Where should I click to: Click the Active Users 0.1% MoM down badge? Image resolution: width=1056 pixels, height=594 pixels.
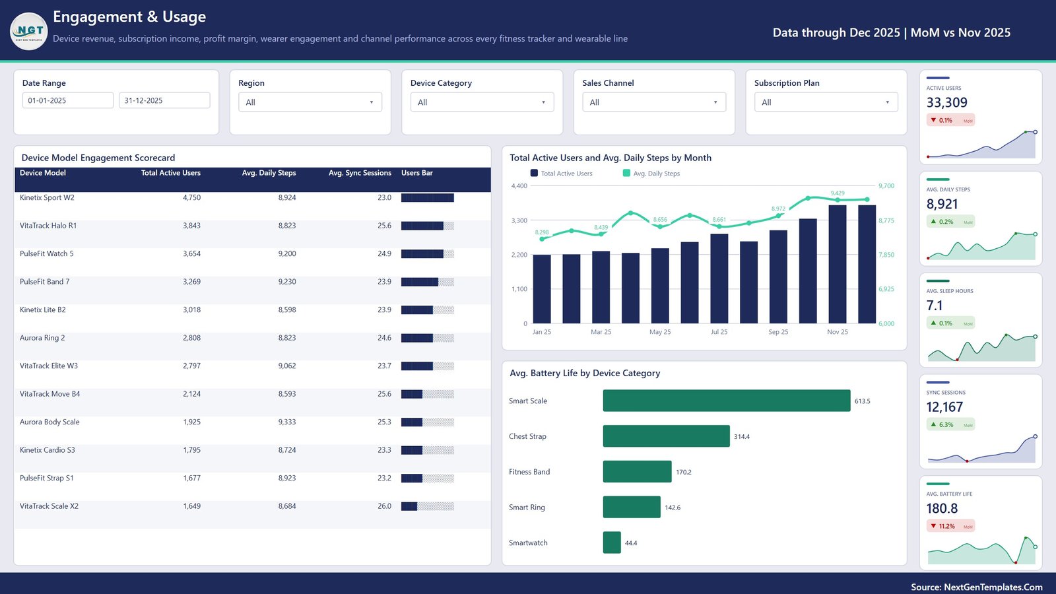click(x=950, y=120)
